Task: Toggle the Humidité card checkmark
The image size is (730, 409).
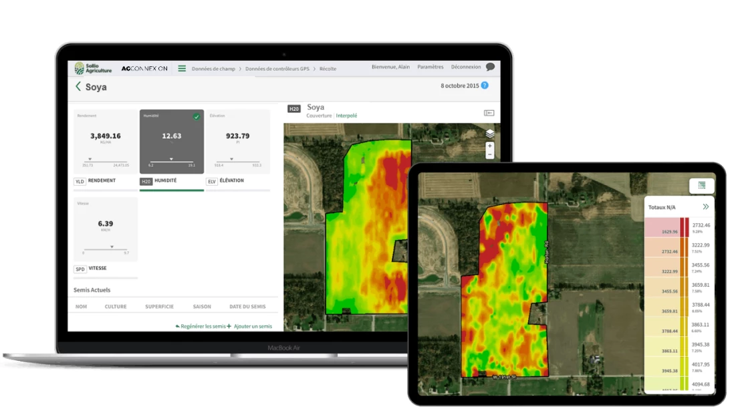Action: [x=197, y=117]
